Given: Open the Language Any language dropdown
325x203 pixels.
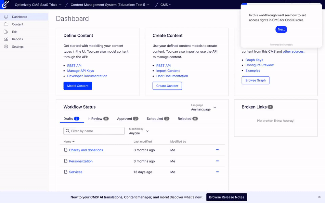Looking at the screenshot, I should [204, 108].
